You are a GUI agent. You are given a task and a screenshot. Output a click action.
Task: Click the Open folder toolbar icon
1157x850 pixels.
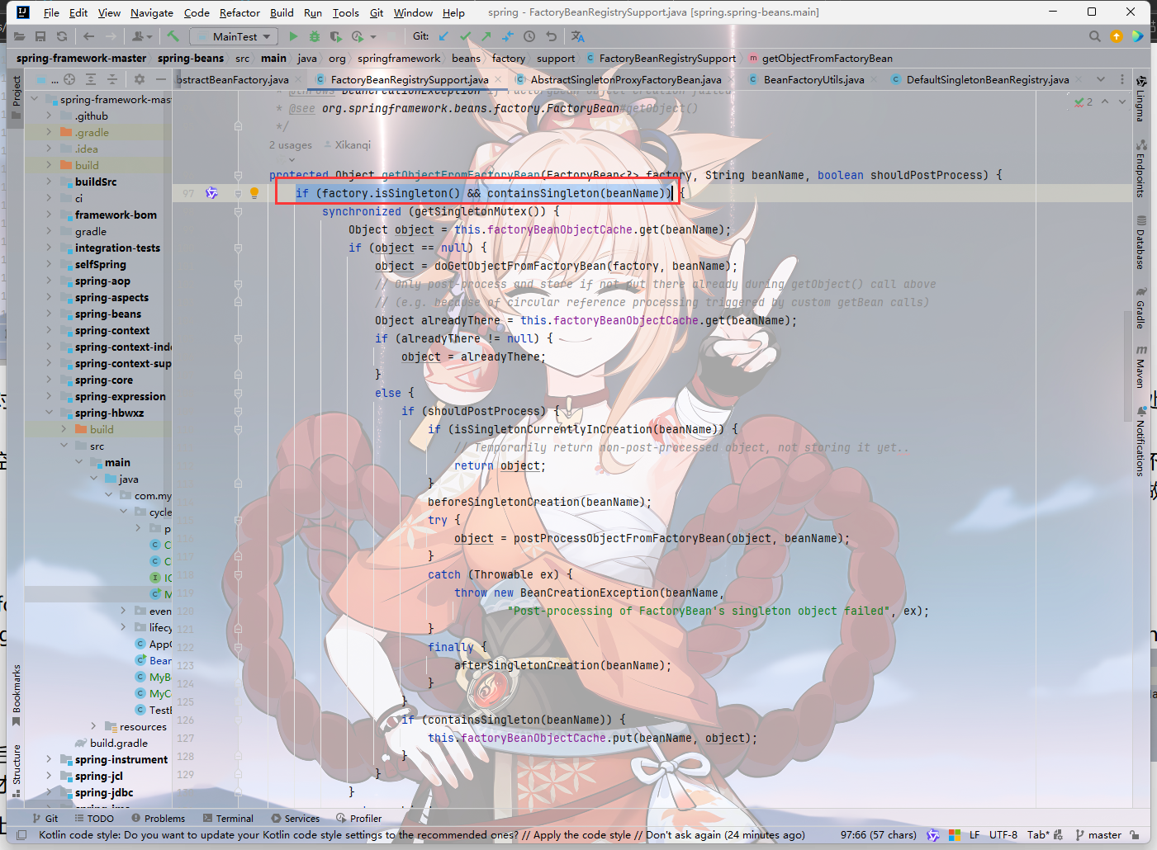pyautogui.click(x=19, y=36)
